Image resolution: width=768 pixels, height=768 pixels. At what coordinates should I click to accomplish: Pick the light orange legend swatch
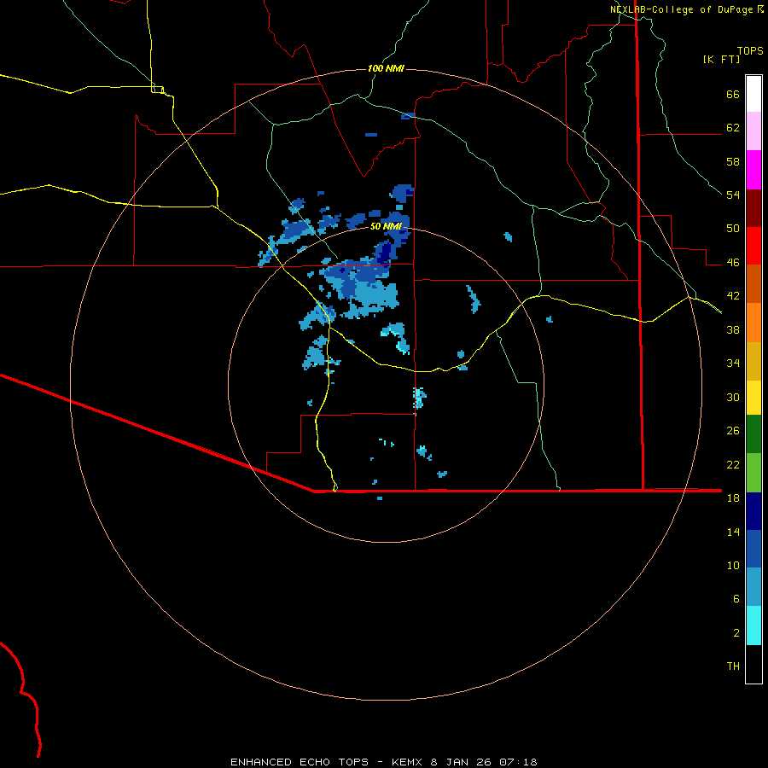coord(753,323)
